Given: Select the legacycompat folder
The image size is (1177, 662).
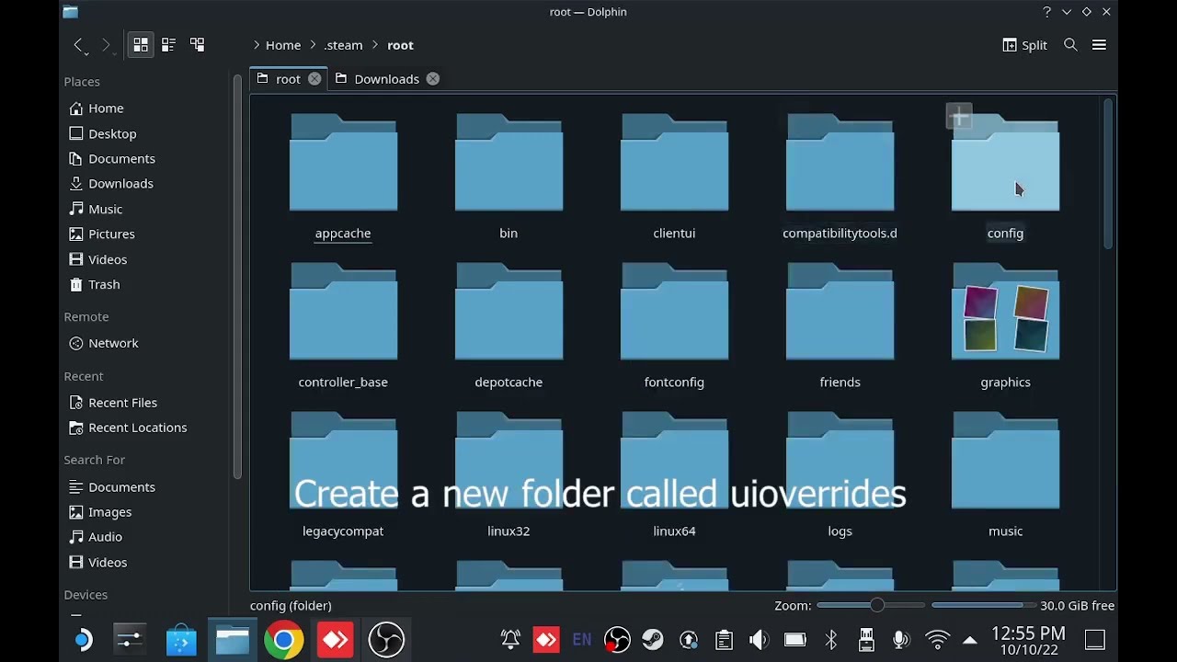Looking at the screenshot, I should coord(343,462).
